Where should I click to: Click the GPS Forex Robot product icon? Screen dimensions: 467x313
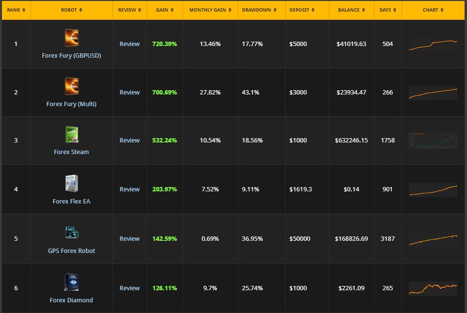point(72,233)
